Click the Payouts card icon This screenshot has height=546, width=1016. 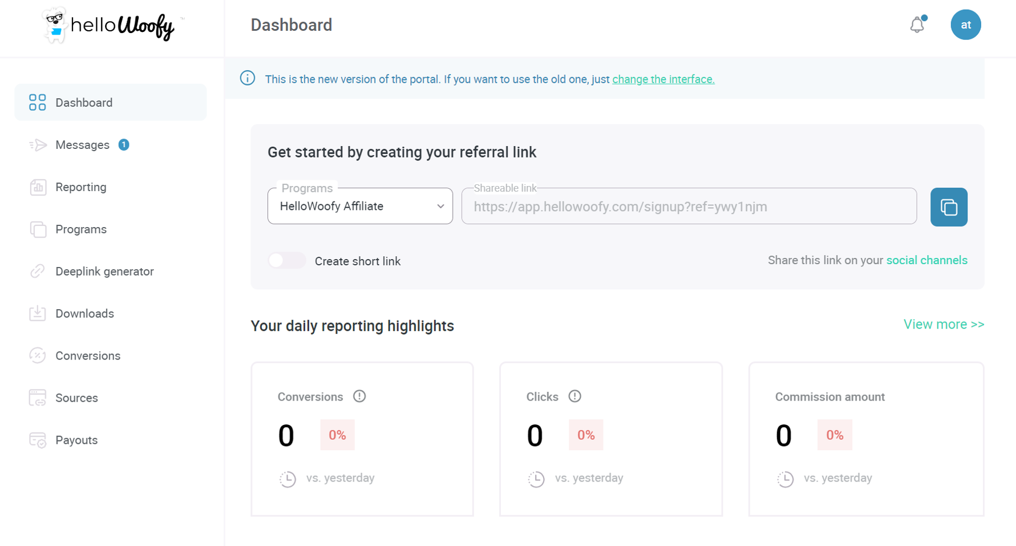click(x=38, y=440)
